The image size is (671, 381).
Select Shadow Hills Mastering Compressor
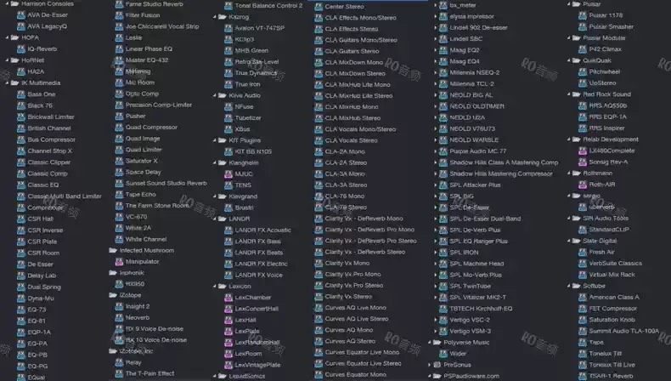[x=501, y=174]
